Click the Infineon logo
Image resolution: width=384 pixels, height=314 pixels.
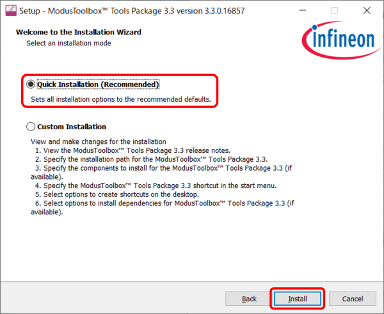342,40
